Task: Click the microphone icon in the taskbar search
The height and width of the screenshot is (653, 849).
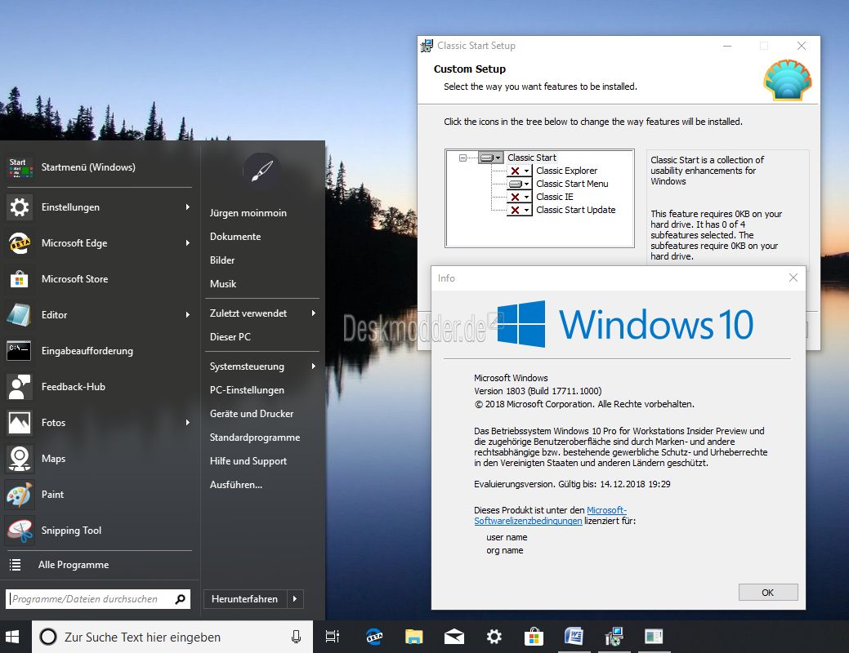Action: (296, 637)
